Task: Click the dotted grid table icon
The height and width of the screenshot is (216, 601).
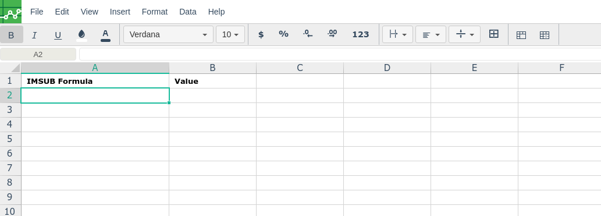Action: point(544,36)
